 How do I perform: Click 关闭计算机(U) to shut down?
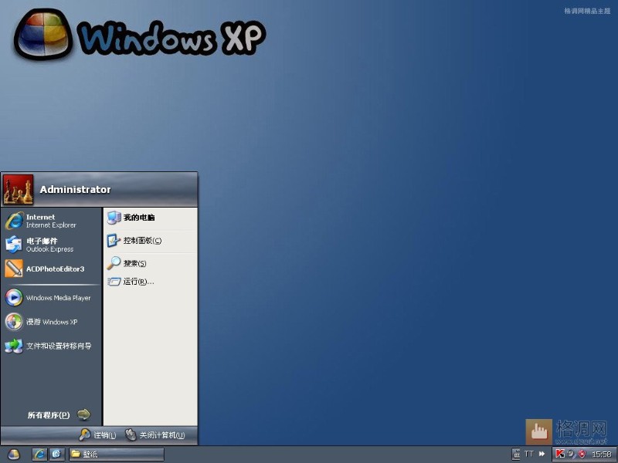click(x=155, y=434)
